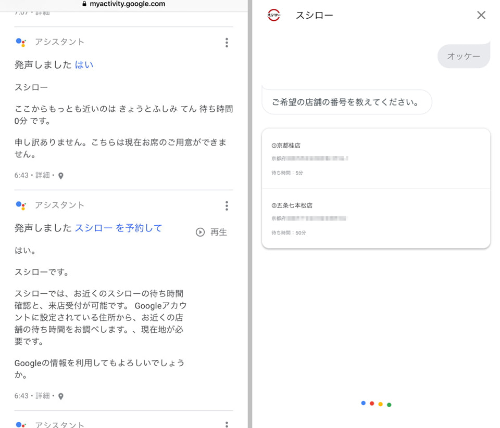Open the スシロー を予約して utterance link
This screenshot has height=428, width=500.
(118, 228)
